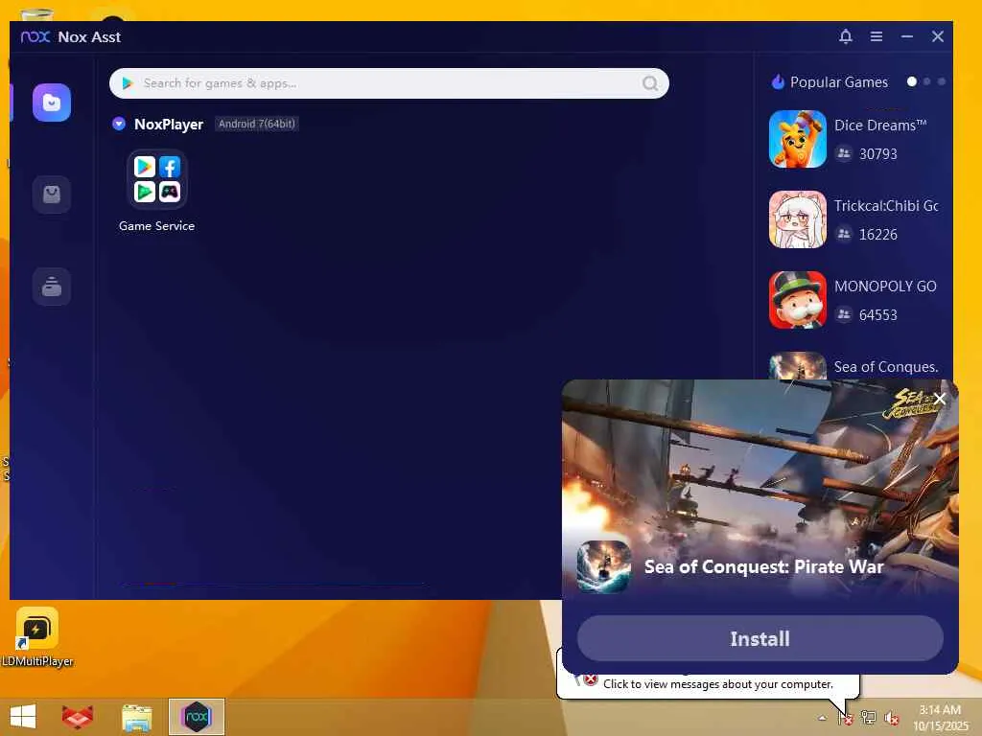The height and width of the screenshot is (736, 982).
Task: Open the network tray icon
Action: pos(869,717)
